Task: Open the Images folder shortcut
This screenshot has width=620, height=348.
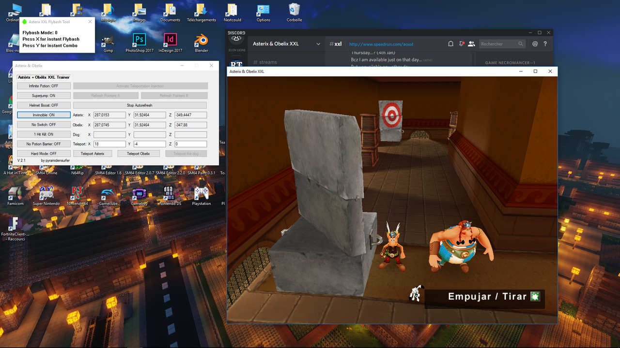Action: pos(139,13)
